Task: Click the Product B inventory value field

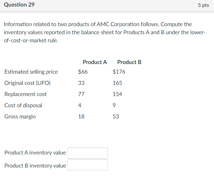Action: tap(88, 165)
